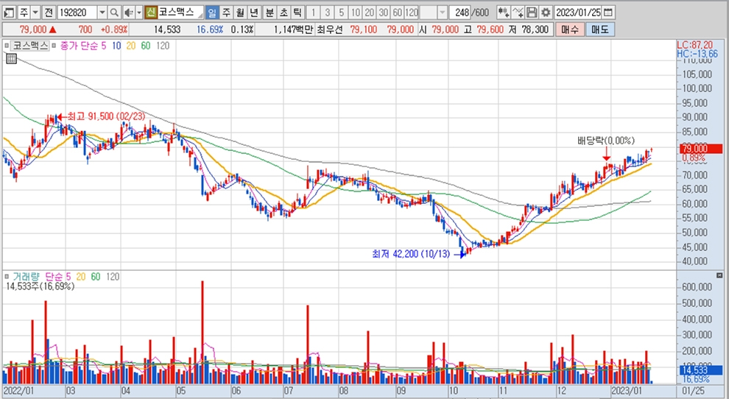Switch to 틱 tick chart period
This screenshot has height=399, width=729.
pyautogui.click(x=297, y=12)
